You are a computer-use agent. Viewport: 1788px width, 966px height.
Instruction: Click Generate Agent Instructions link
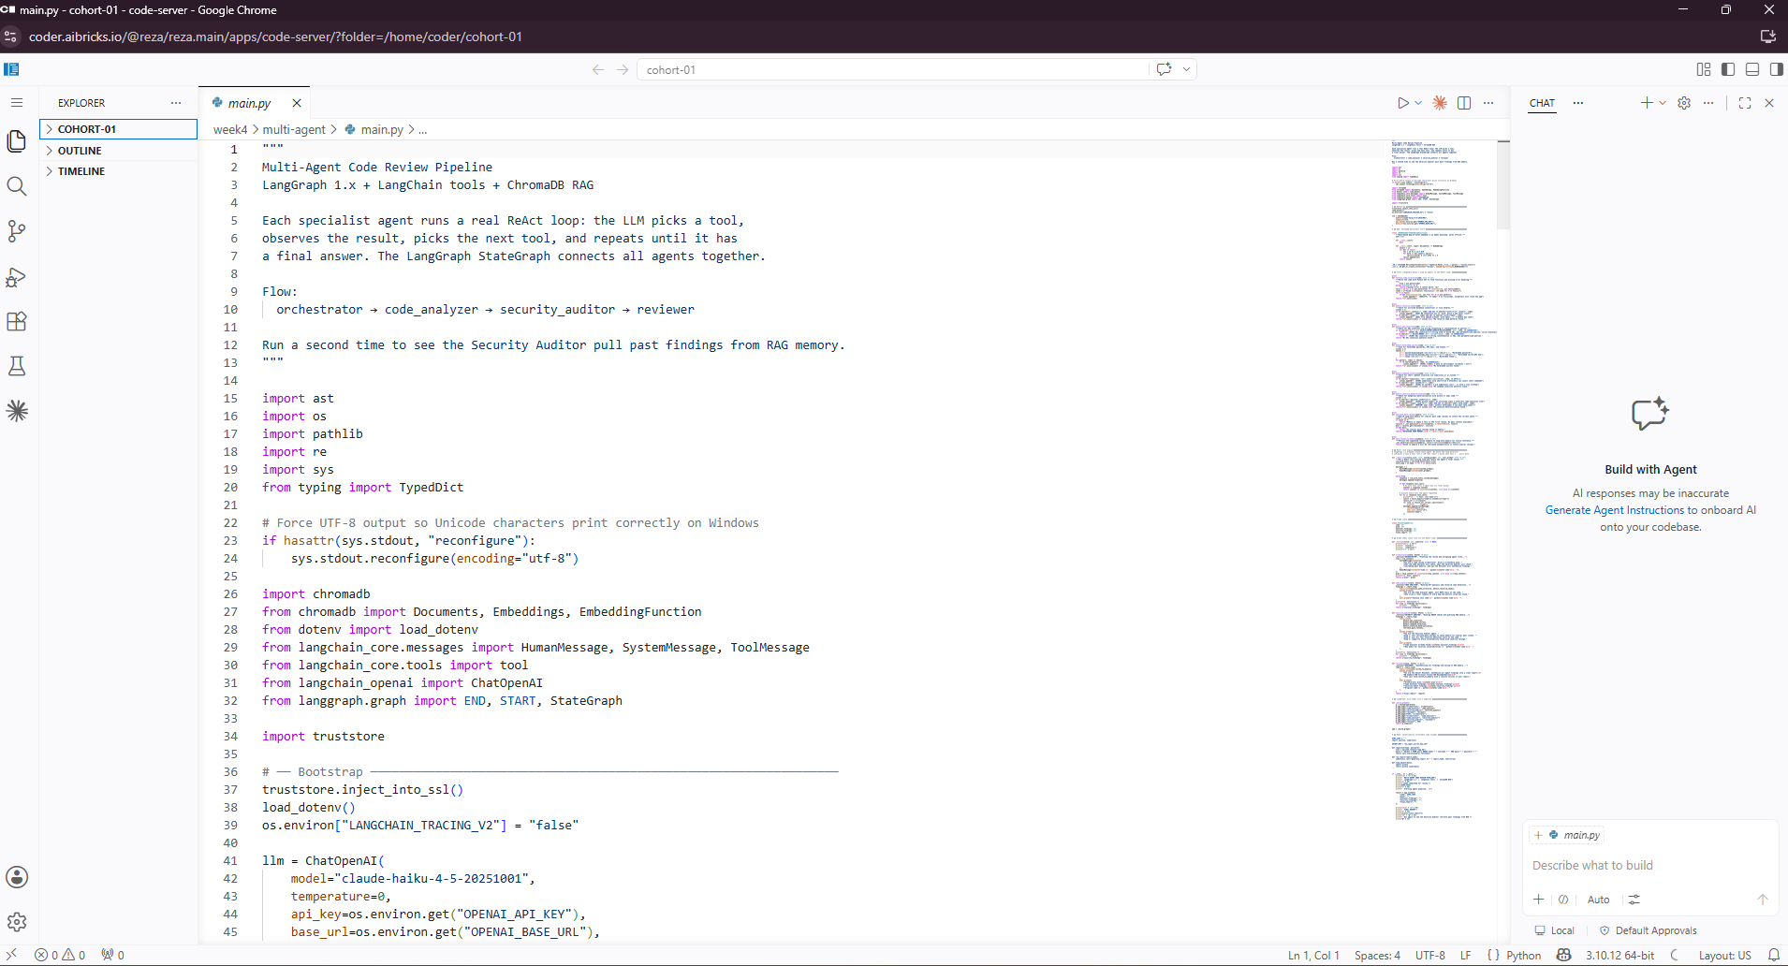pos(1614,510)
